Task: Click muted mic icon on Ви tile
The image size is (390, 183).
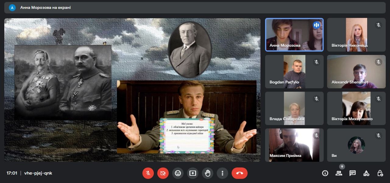Action: tap(378, 136)
